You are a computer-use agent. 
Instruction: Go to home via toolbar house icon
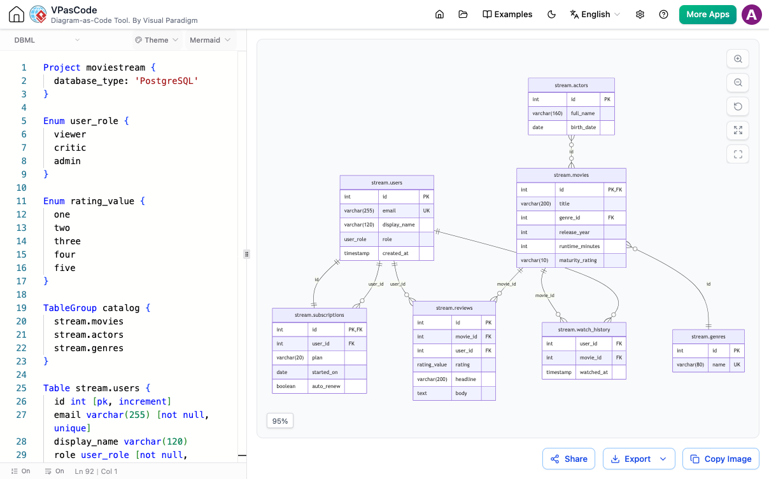pos(439,15)
